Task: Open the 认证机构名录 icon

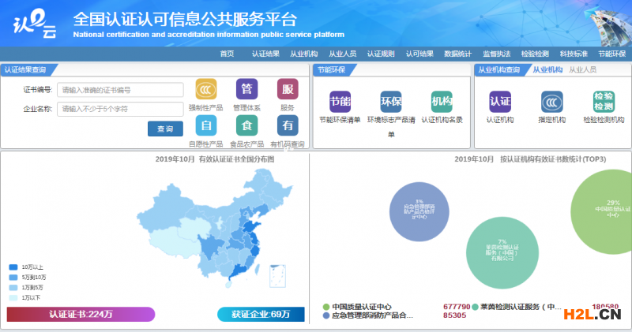Action: tap(442, 102)
